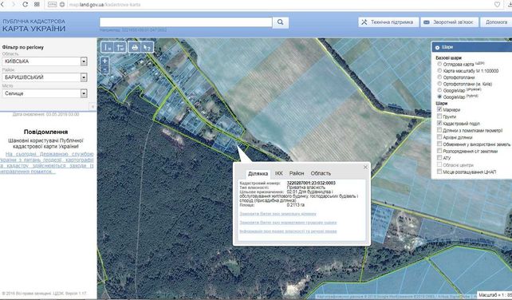The height and width of the screenshot is (300, 512).
Task: Switch to the Область tab
Action: 321,173
